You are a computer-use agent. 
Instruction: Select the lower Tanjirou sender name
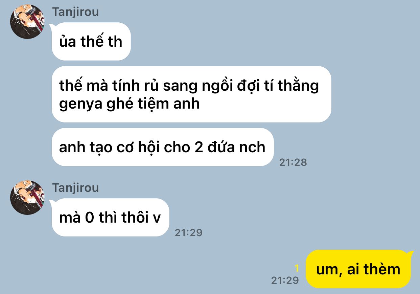[x=75, y=188]
